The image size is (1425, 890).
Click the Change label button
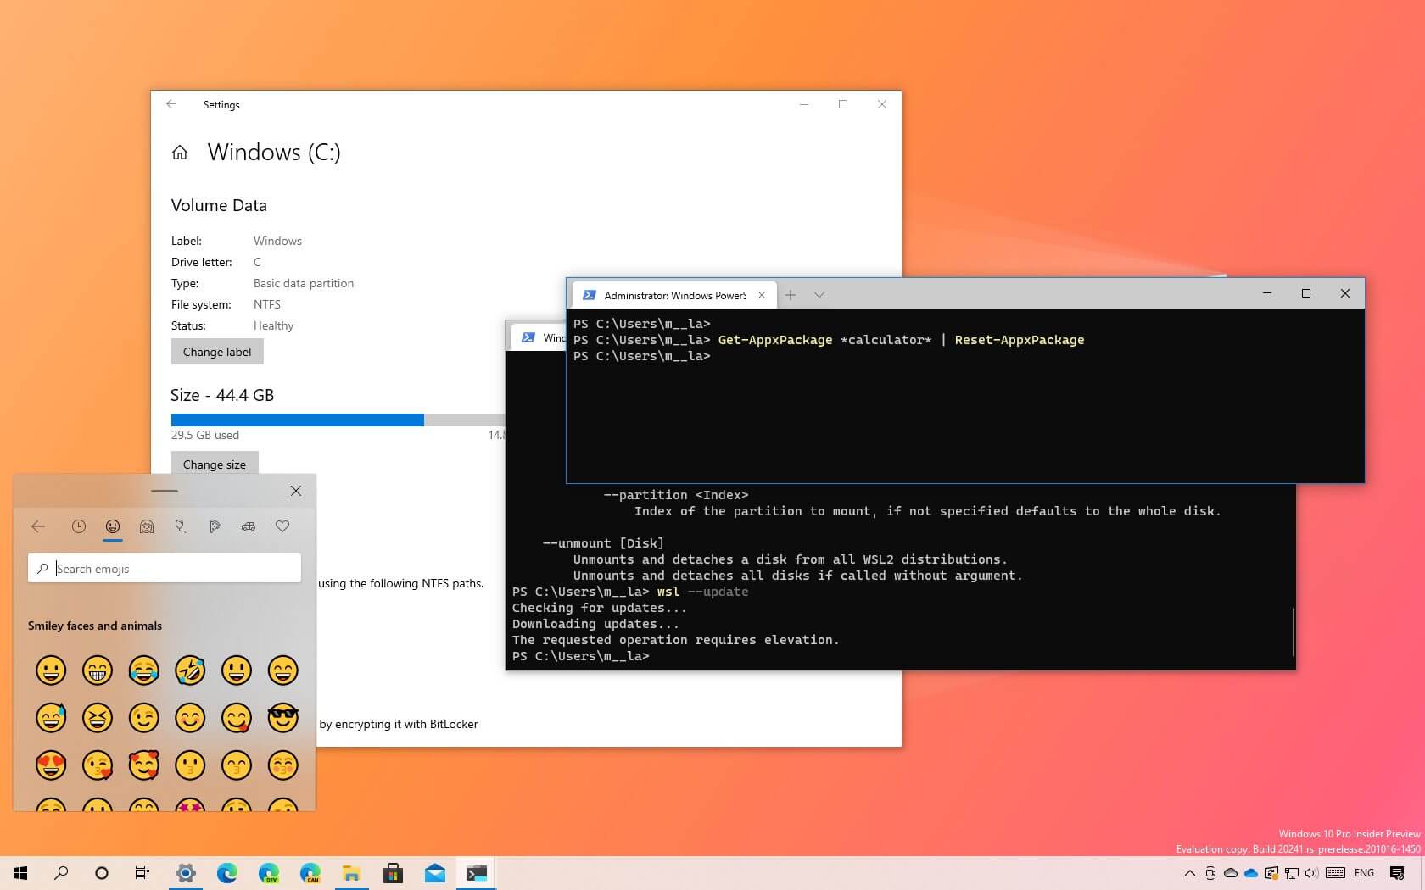[x=217, y=352]
